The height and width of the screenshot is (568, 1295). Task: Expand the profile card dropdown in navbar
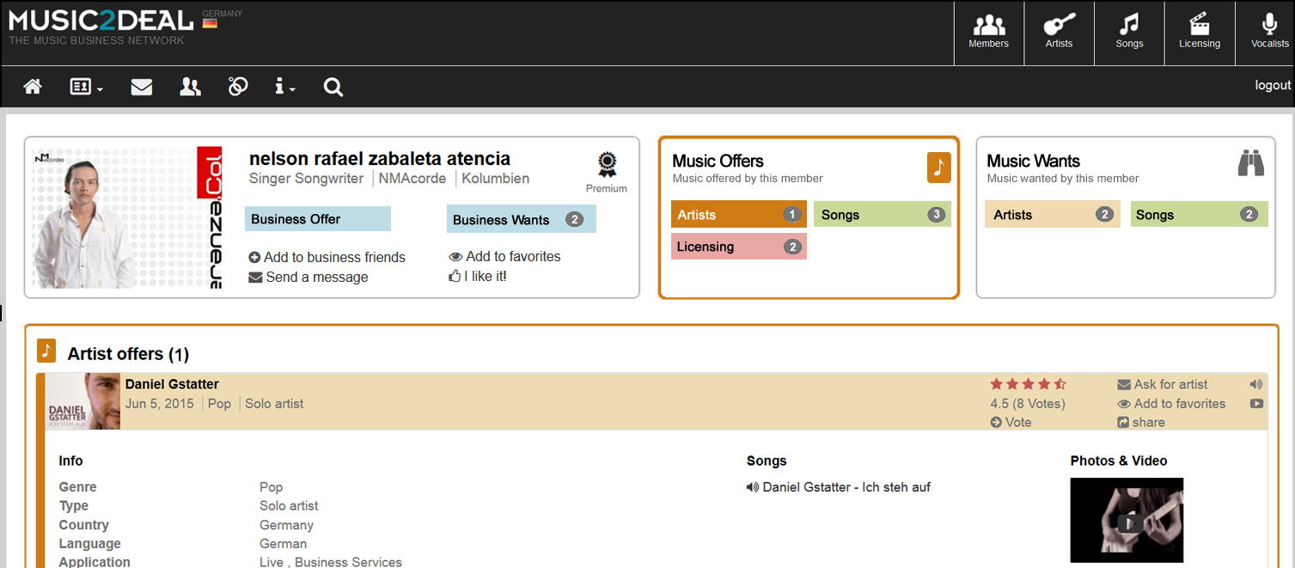pyautogui.click(x=86, y=87)
